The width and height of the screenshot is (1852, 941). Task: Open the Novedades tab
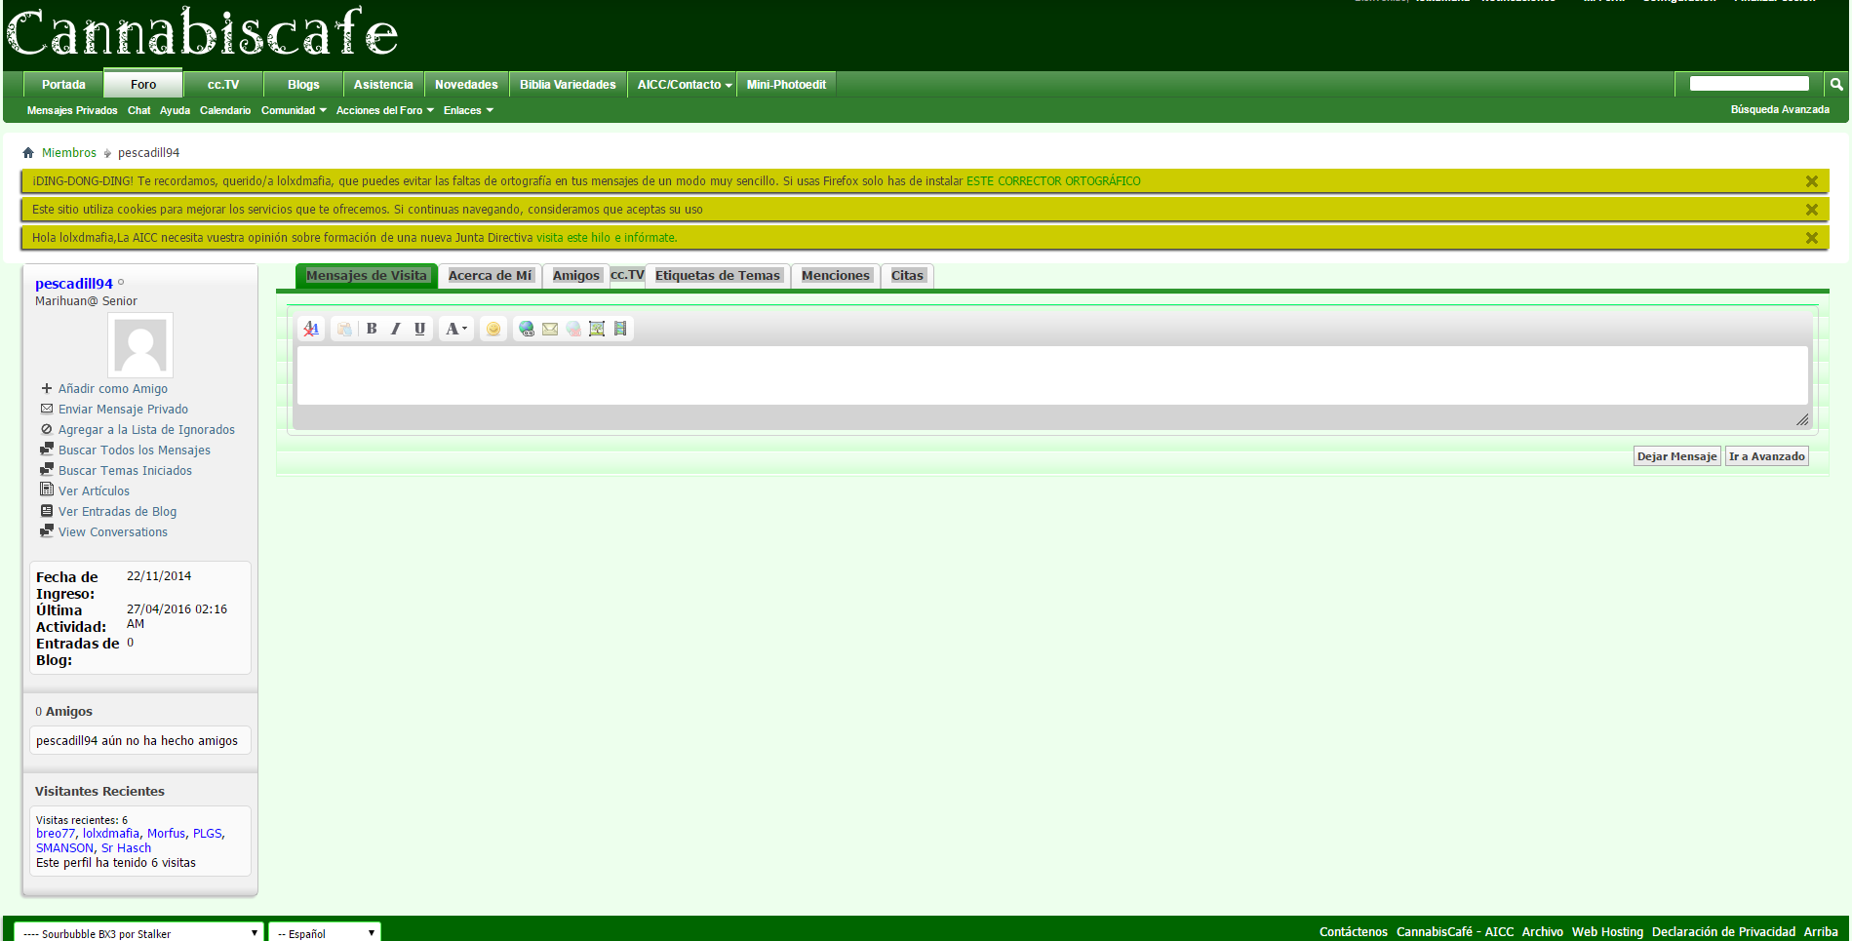tap(466, 85)
